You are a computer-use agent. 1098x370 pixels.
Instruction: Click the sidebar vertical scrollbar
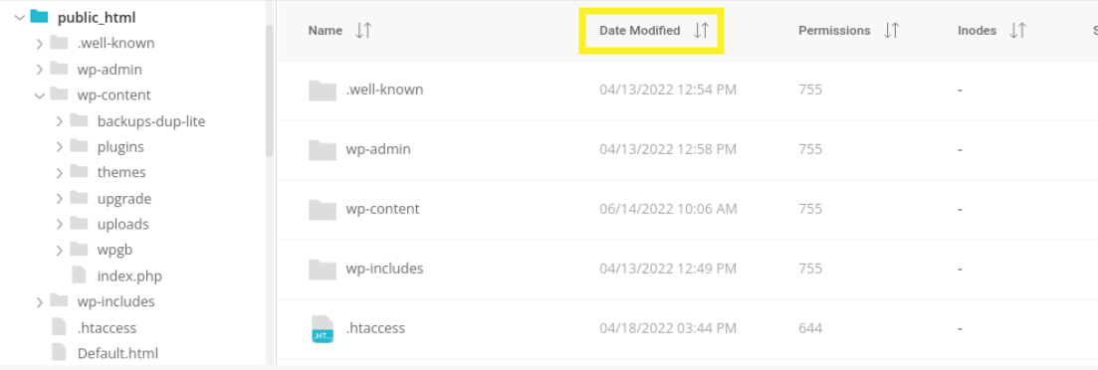point(270,91)
